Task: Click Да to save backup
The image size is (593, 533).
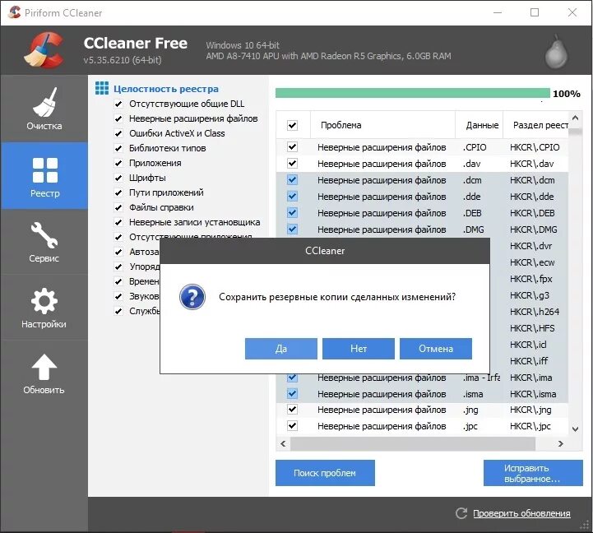Action: [281, 349]
